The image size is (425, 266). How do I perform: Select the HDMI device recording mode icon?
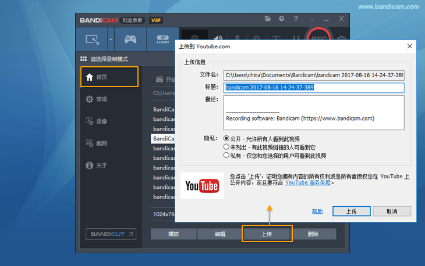pos(162,39)
